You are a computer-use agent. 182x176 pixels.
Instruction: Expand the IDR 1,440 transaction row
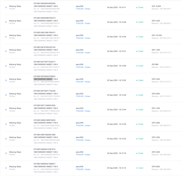[x=6, y=110]
